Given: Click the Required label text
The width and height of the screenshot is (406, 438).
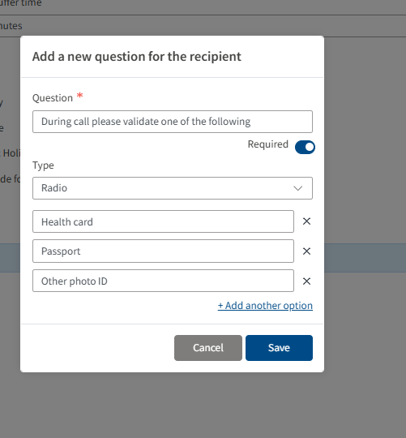Looking at the screenshot, I should pyautogui.click(x=268, y=144).
